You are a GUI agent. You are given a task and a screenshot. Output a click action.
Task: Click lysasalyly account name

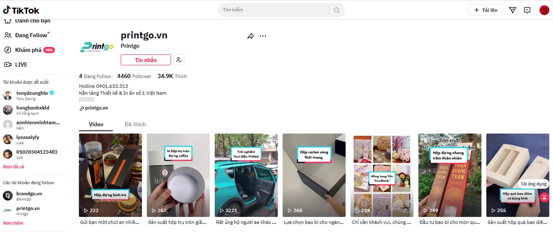28,137
